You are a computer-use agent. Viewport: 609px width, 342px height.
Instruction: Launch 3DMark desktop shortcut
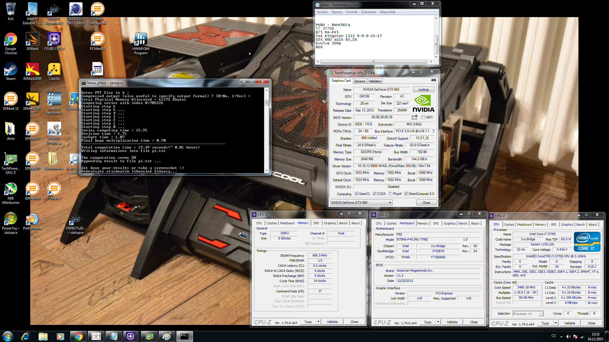point(32,41)
